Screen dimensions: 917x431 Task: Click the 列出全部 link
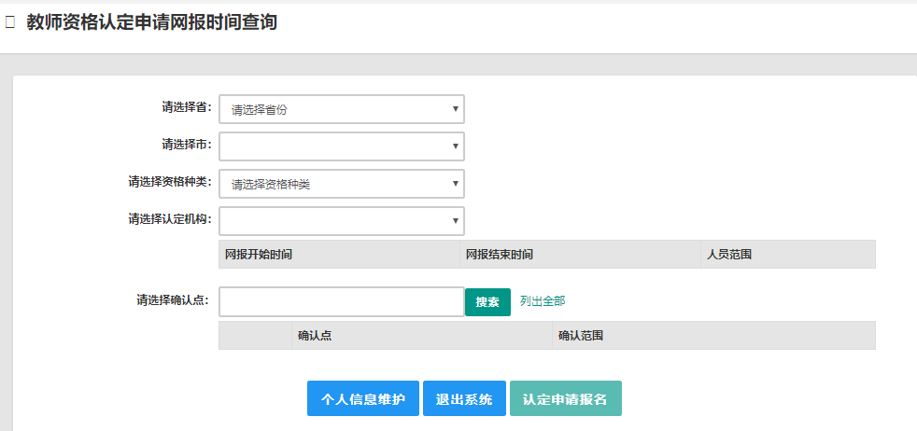pyautogui.click(x=543, y=301)
